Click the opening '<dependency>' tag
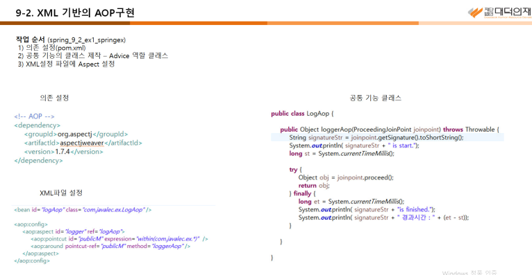This screenshot has height=275, width=532. click(x=38, y=125)
